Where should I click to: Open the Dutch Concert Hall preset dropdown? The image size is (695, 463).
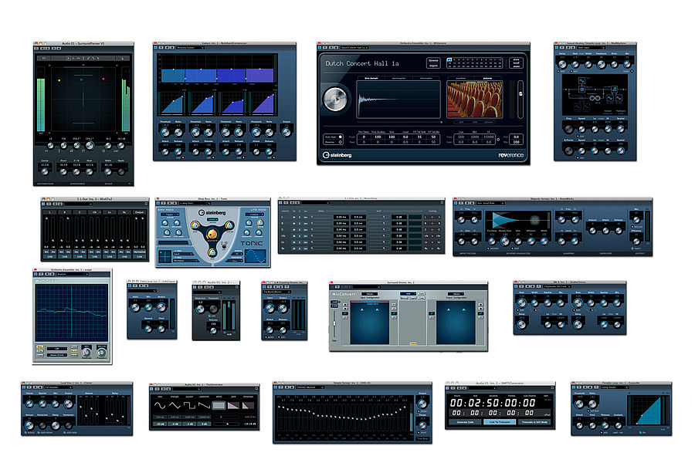tap(354, 47)
